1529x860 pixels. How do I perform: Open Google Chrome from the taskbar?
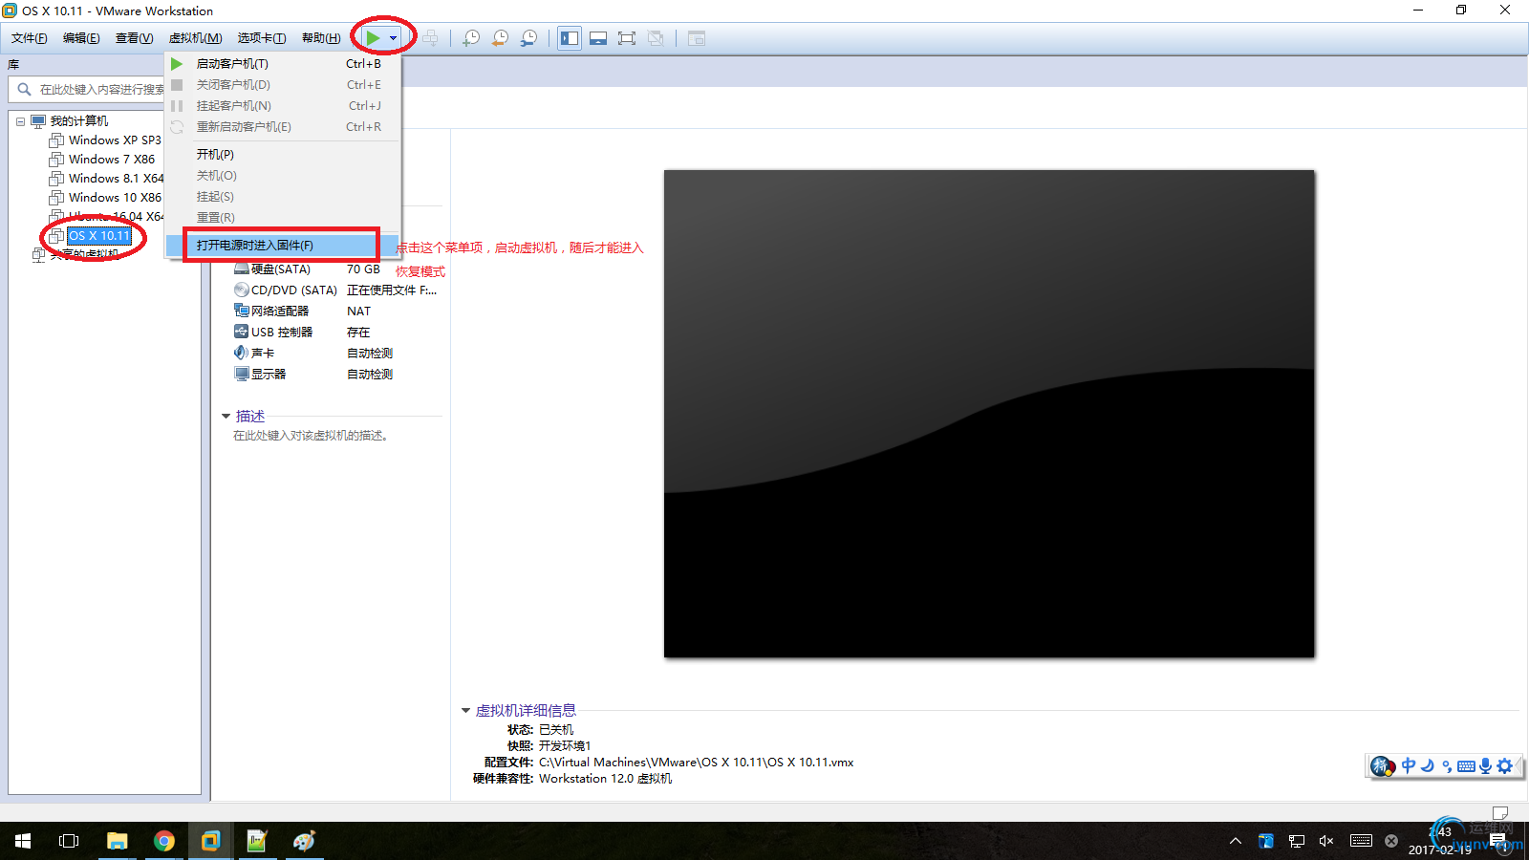[164, 841]
